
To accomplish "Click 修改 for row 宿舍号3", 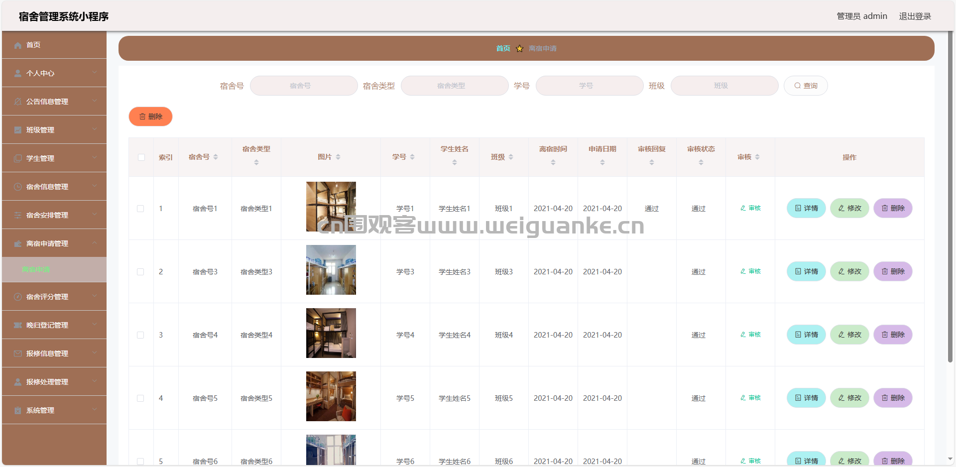I will 849,271.
